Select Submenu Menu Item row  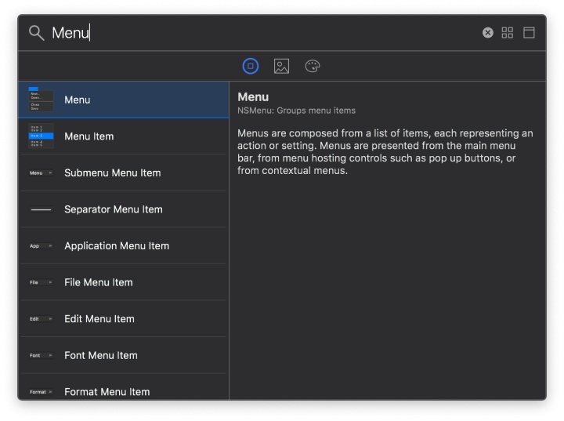click(x=124, y=172)
